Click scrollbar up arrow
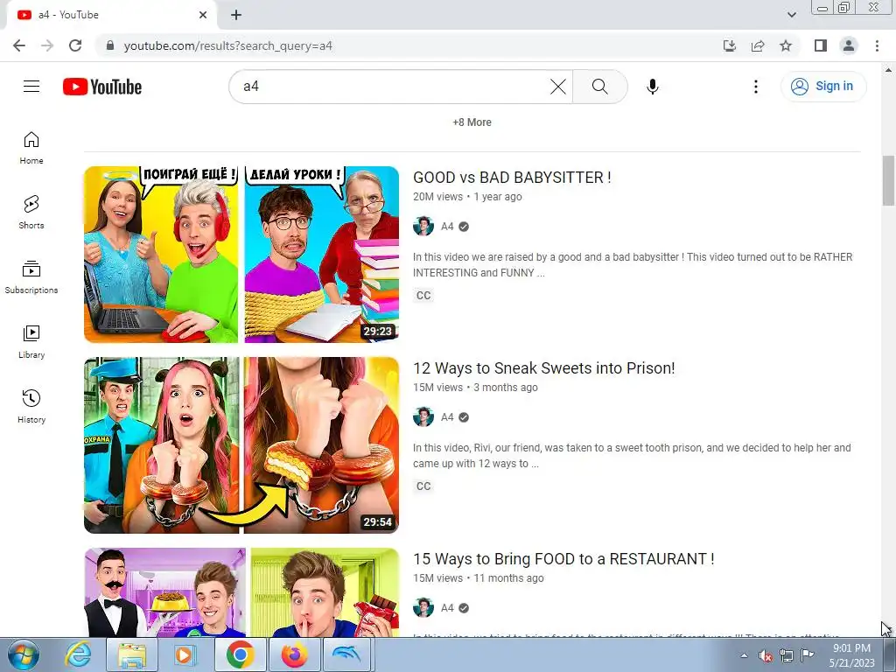The height and width of the screenshot is (672, 896). 888,70
